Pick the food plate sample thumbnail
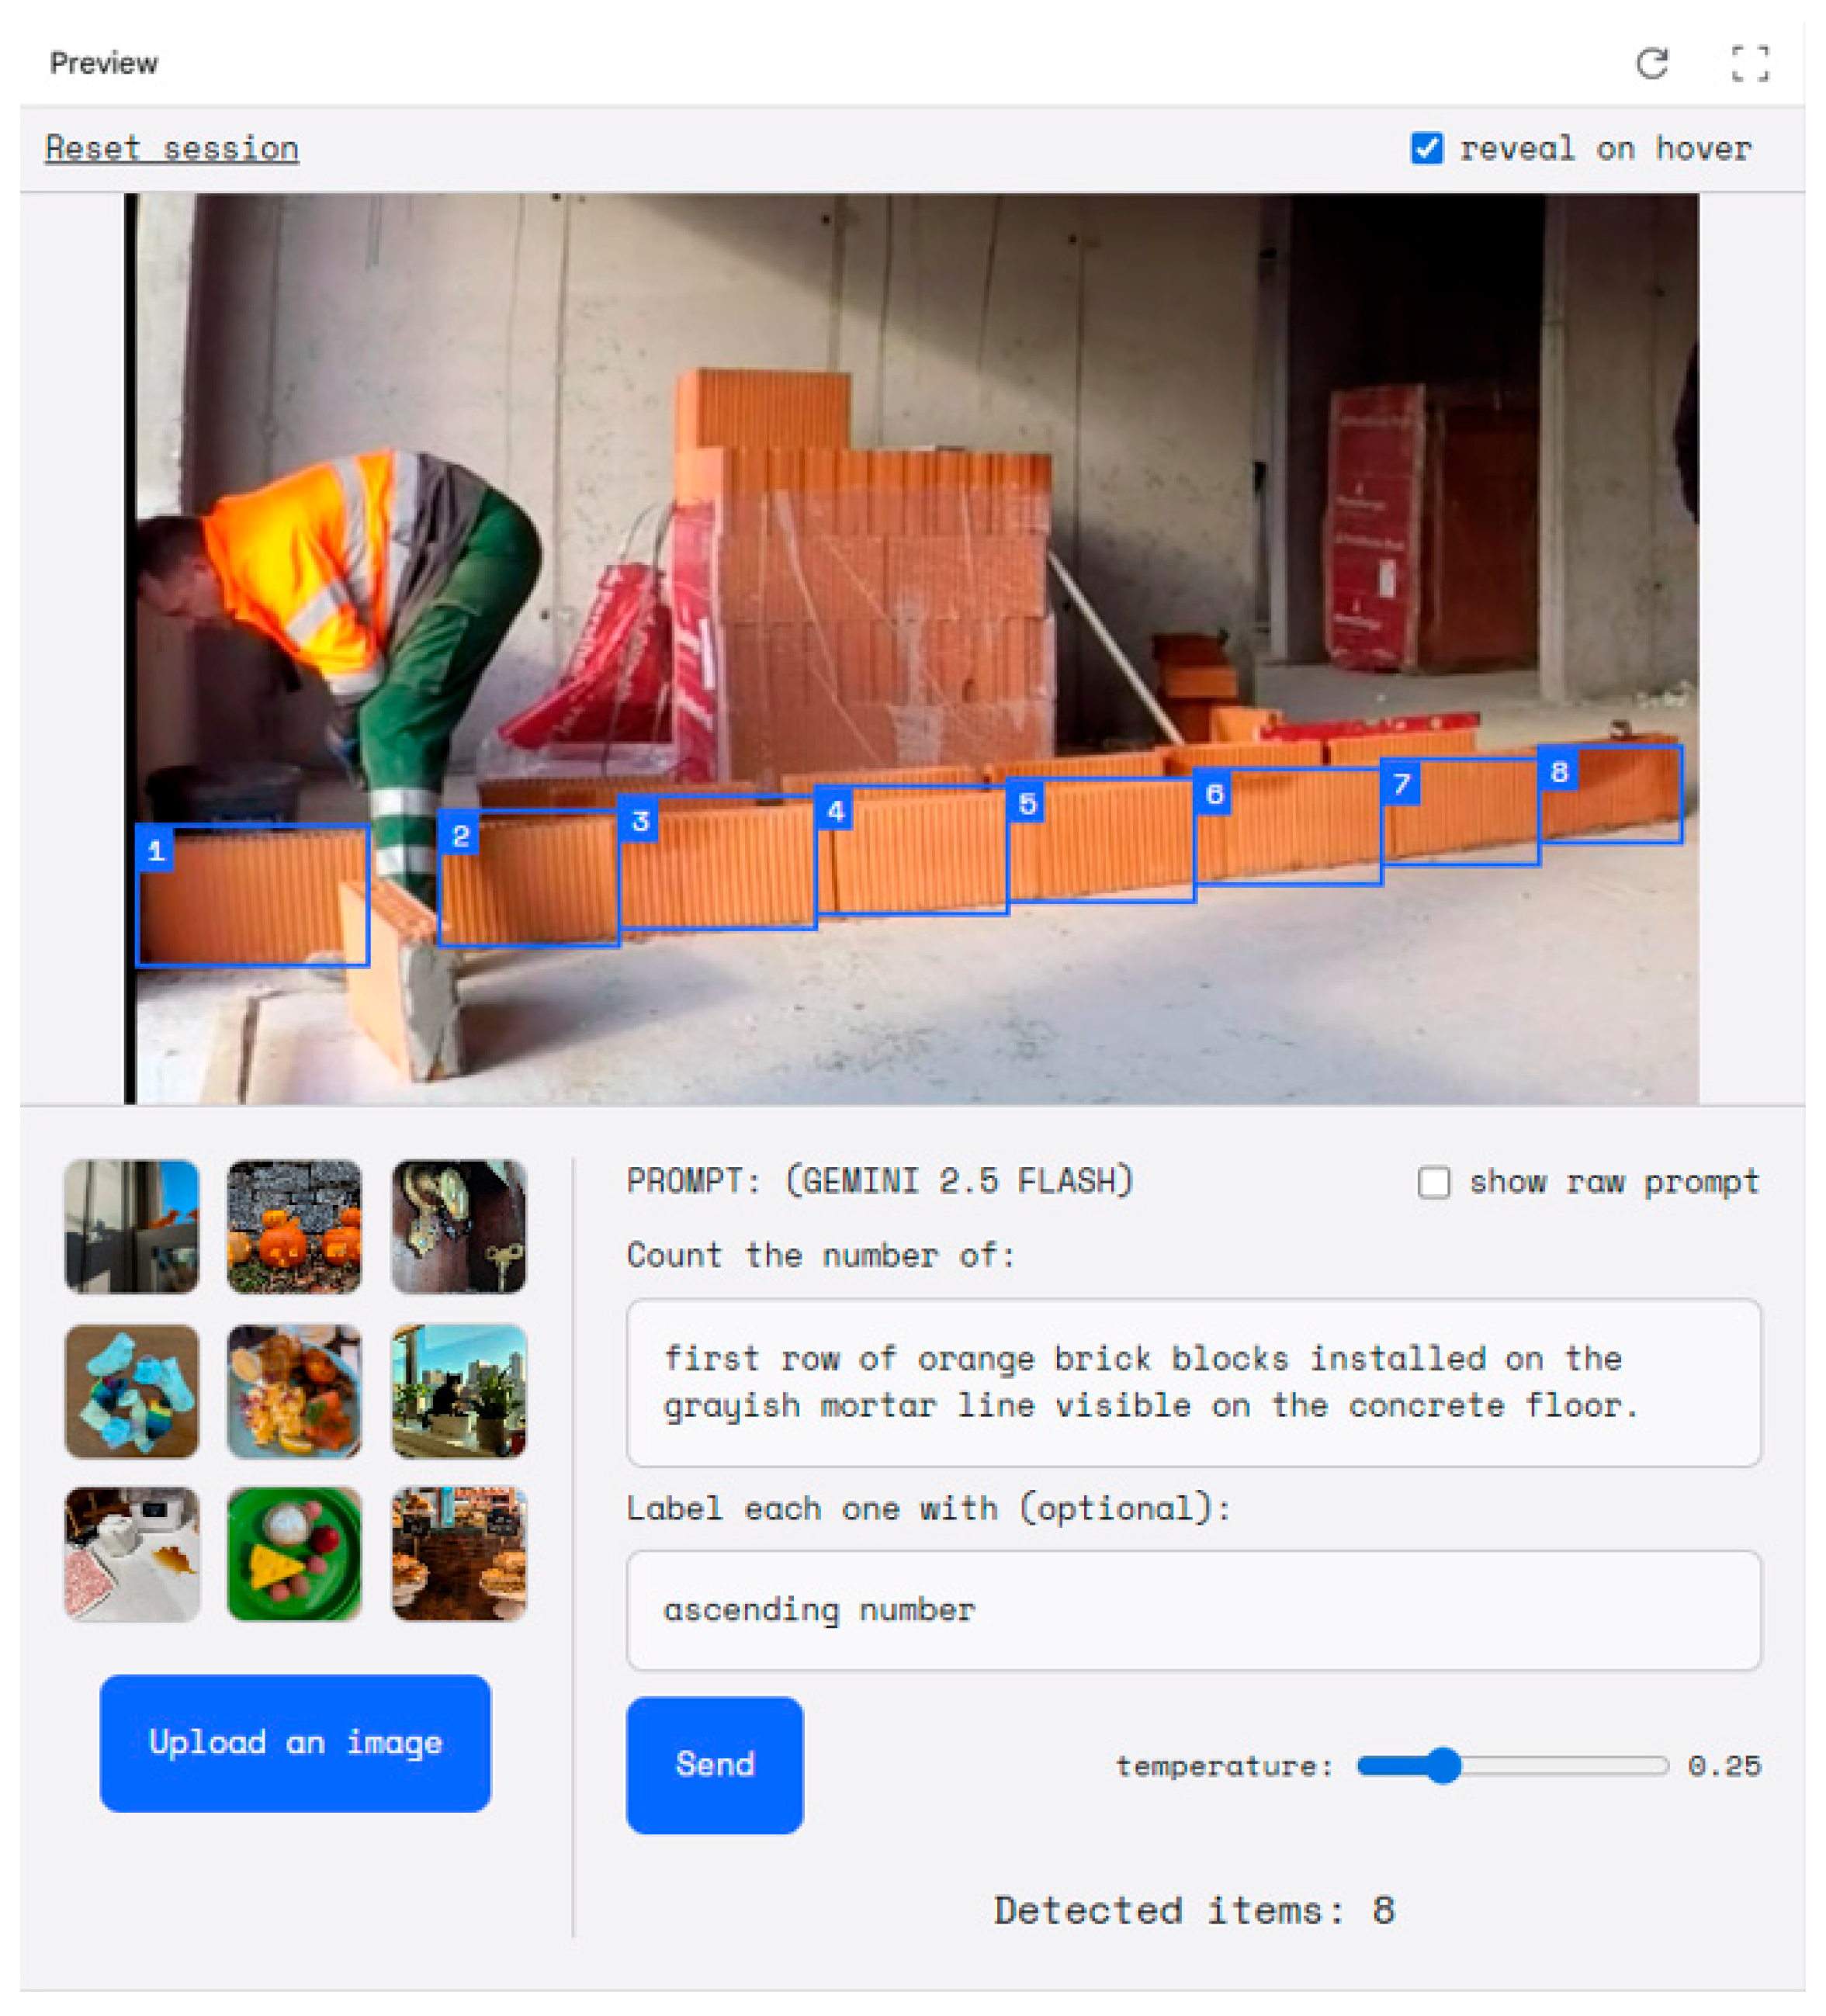1826x2016 pixels. [x=294, y=1390]
